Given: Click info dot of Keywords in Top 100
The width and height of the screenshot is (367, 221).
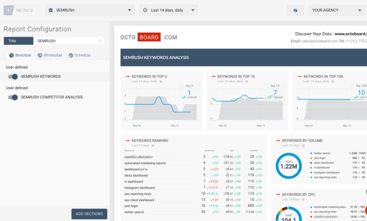Looking at the screenshot, I should 333,81.
